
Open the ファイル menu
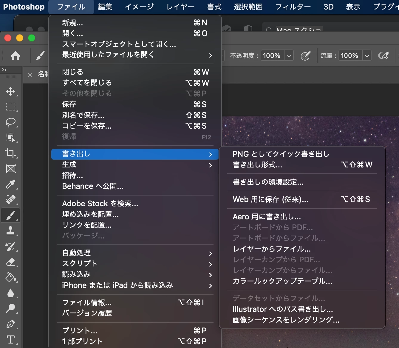[71, 7]
